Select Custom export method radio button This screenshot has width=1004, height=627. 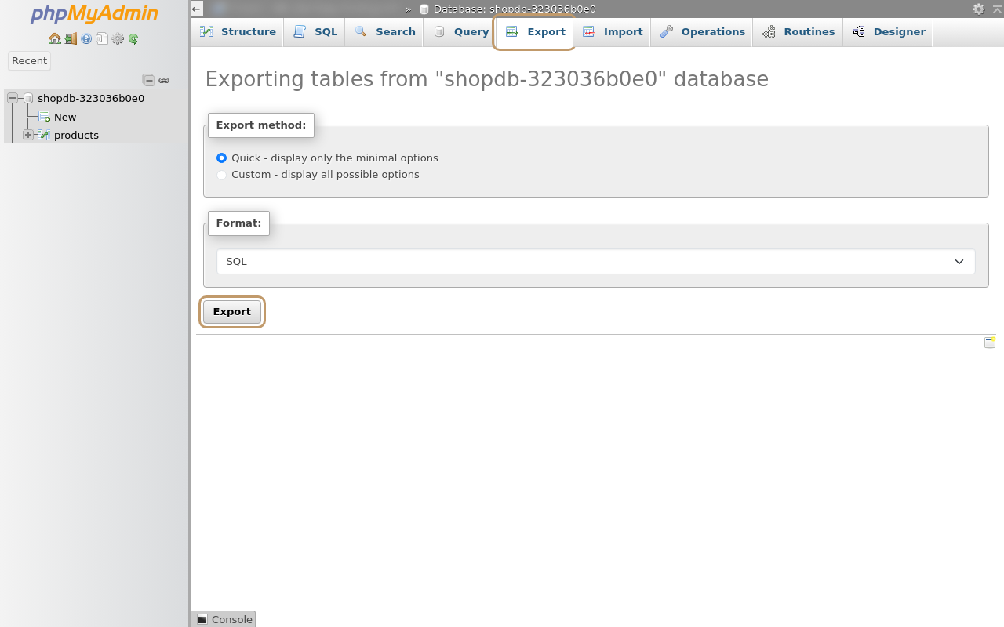[x=221, y=175]
